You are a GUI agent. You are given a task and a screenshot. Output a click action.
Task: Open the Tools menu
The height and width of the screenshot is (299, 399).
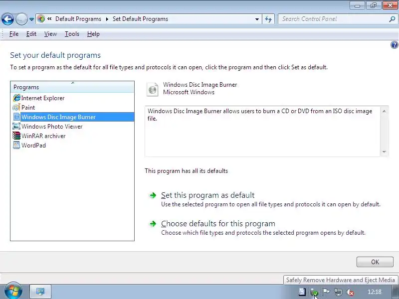tap(72, 34)
